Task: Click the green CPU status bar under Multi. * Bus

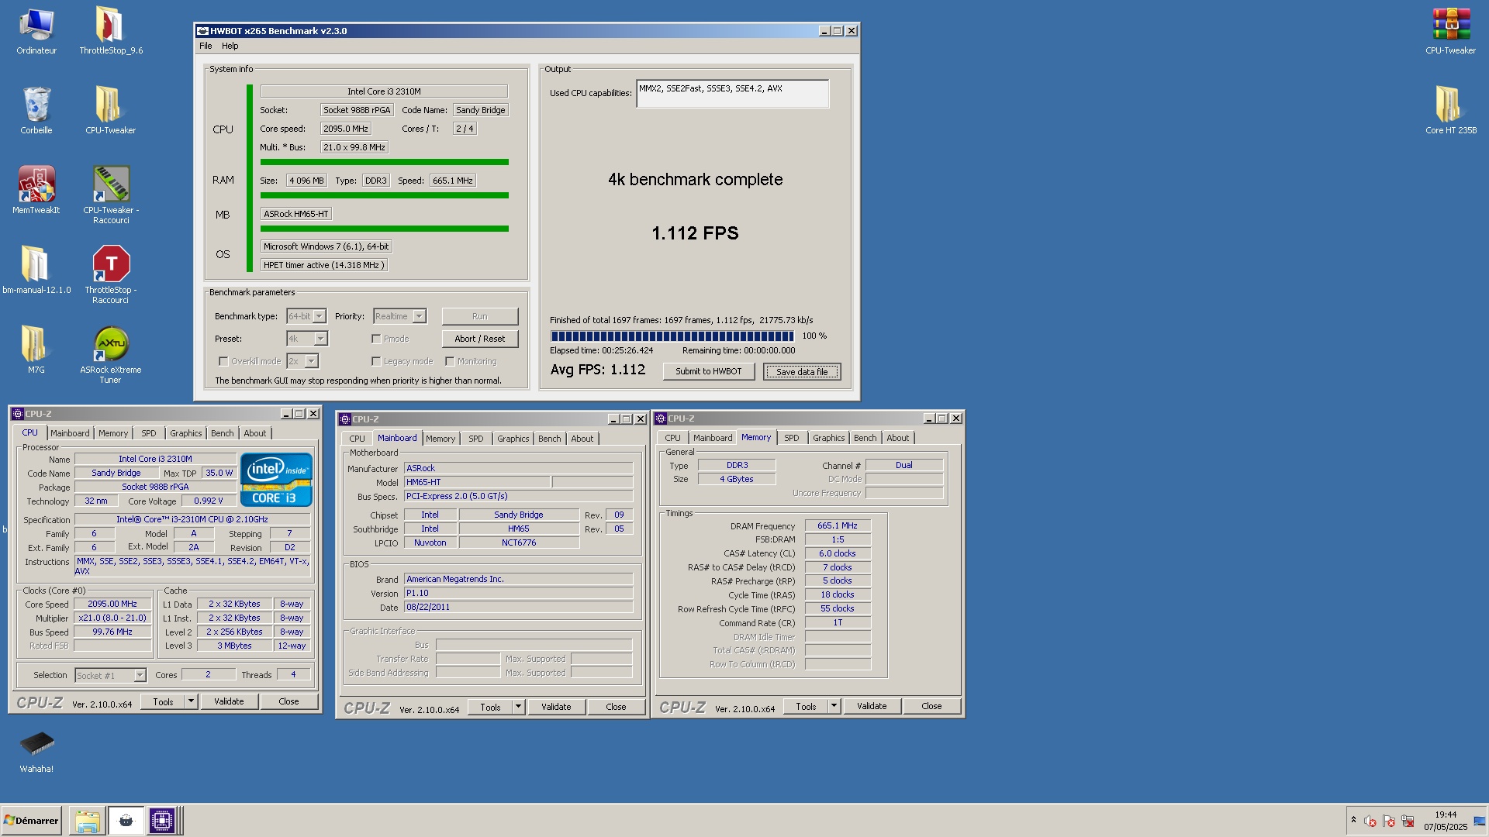Action: [x=385, y=162]
